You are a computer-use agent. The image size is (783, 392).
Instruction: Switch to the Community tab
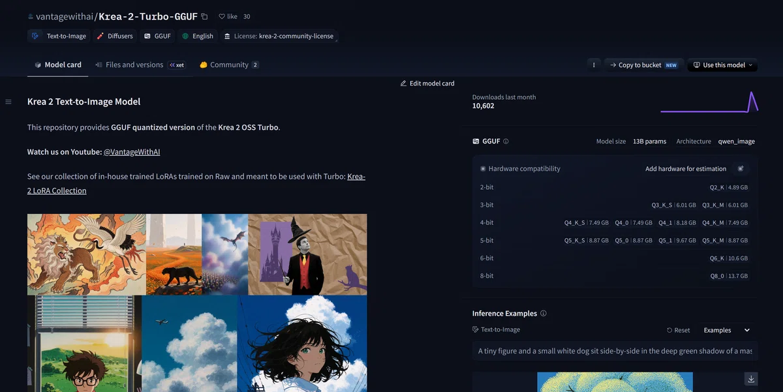point(229,65)
